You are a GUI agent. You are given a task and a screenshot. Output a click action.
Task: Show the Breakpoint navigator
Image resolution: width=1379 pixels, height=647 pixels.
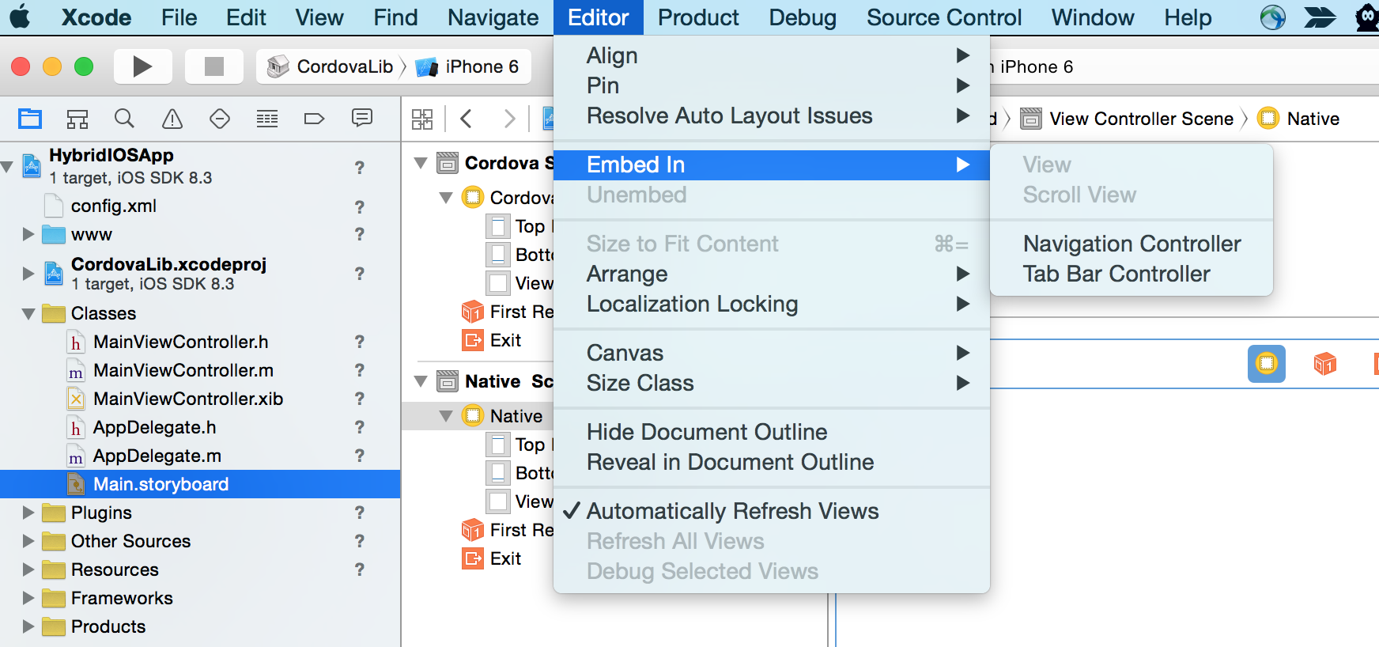click(x=314, y=119)
